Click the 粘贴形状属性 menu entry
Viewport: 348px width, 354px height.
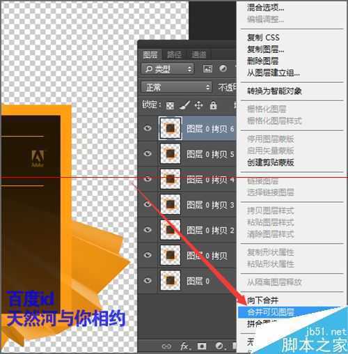[x=271, y=264]
